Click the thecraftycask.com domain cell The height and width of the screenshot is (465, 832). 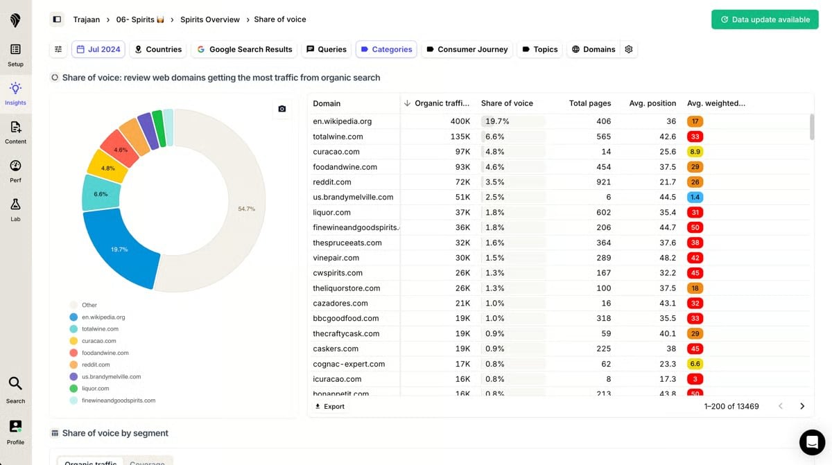coord(345,333)
